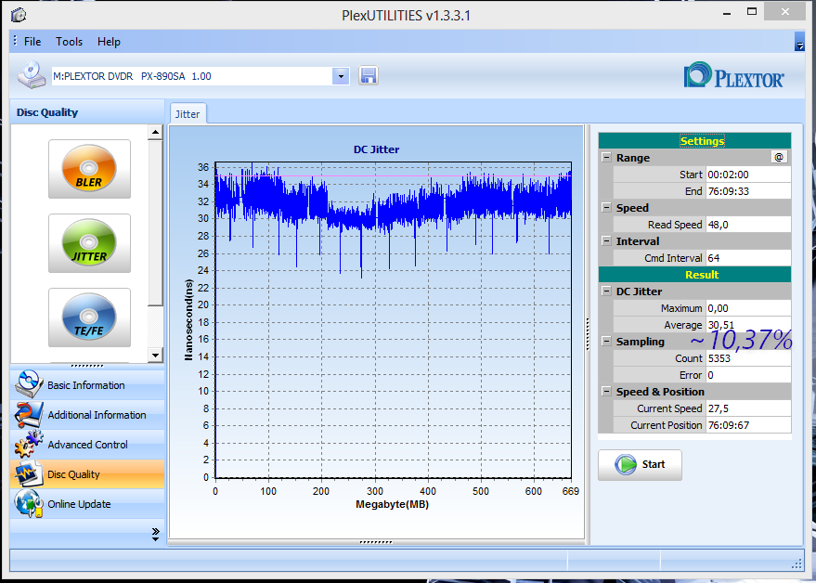Click the Average value 30,51
Screen dimensions: 816x583
point(748,325)
